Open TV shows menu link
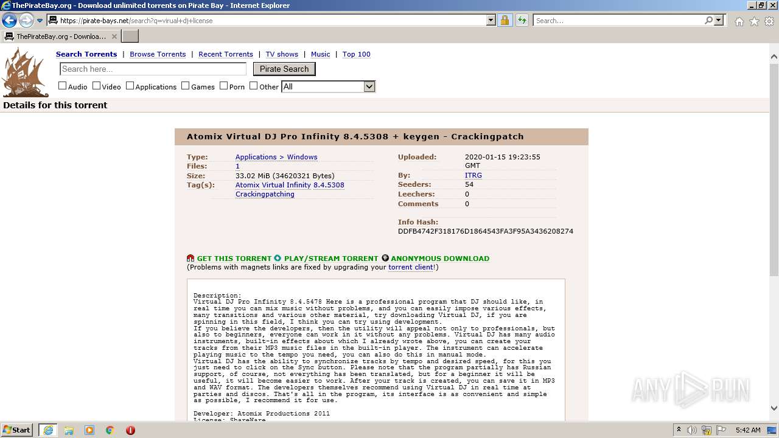The height and width of the screenshot is (438, 779). click(282, 54)
